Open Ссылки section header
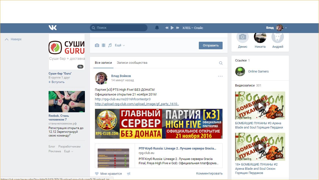The height and width of the screenshot is (180, 319). (242, 60)
